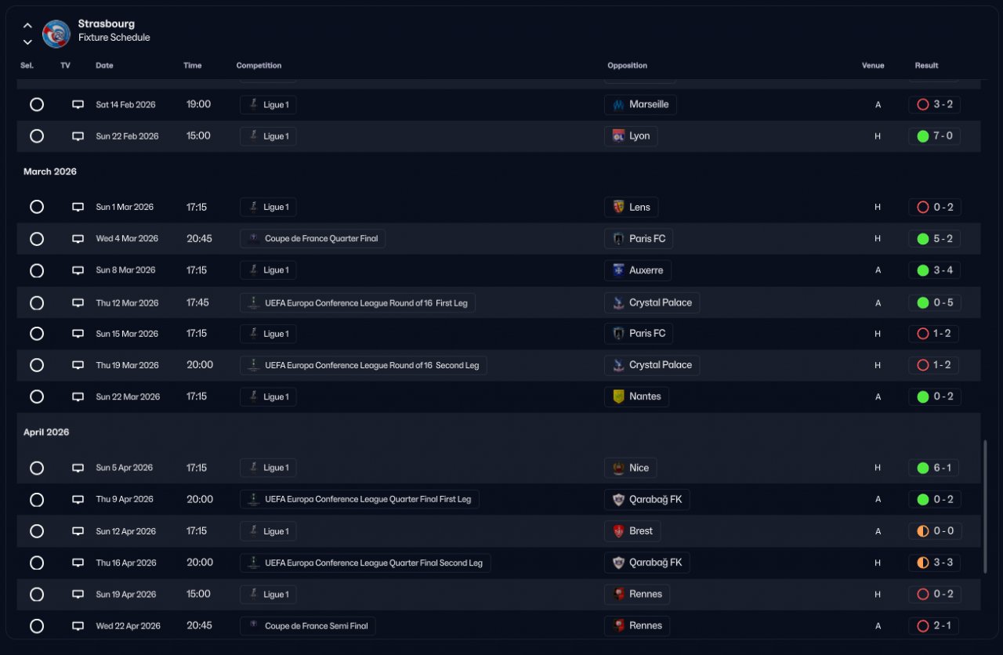Sort by the Opposition column header
The height and width of the screenshot is (655, 1003).
click(x=627, y=66)
